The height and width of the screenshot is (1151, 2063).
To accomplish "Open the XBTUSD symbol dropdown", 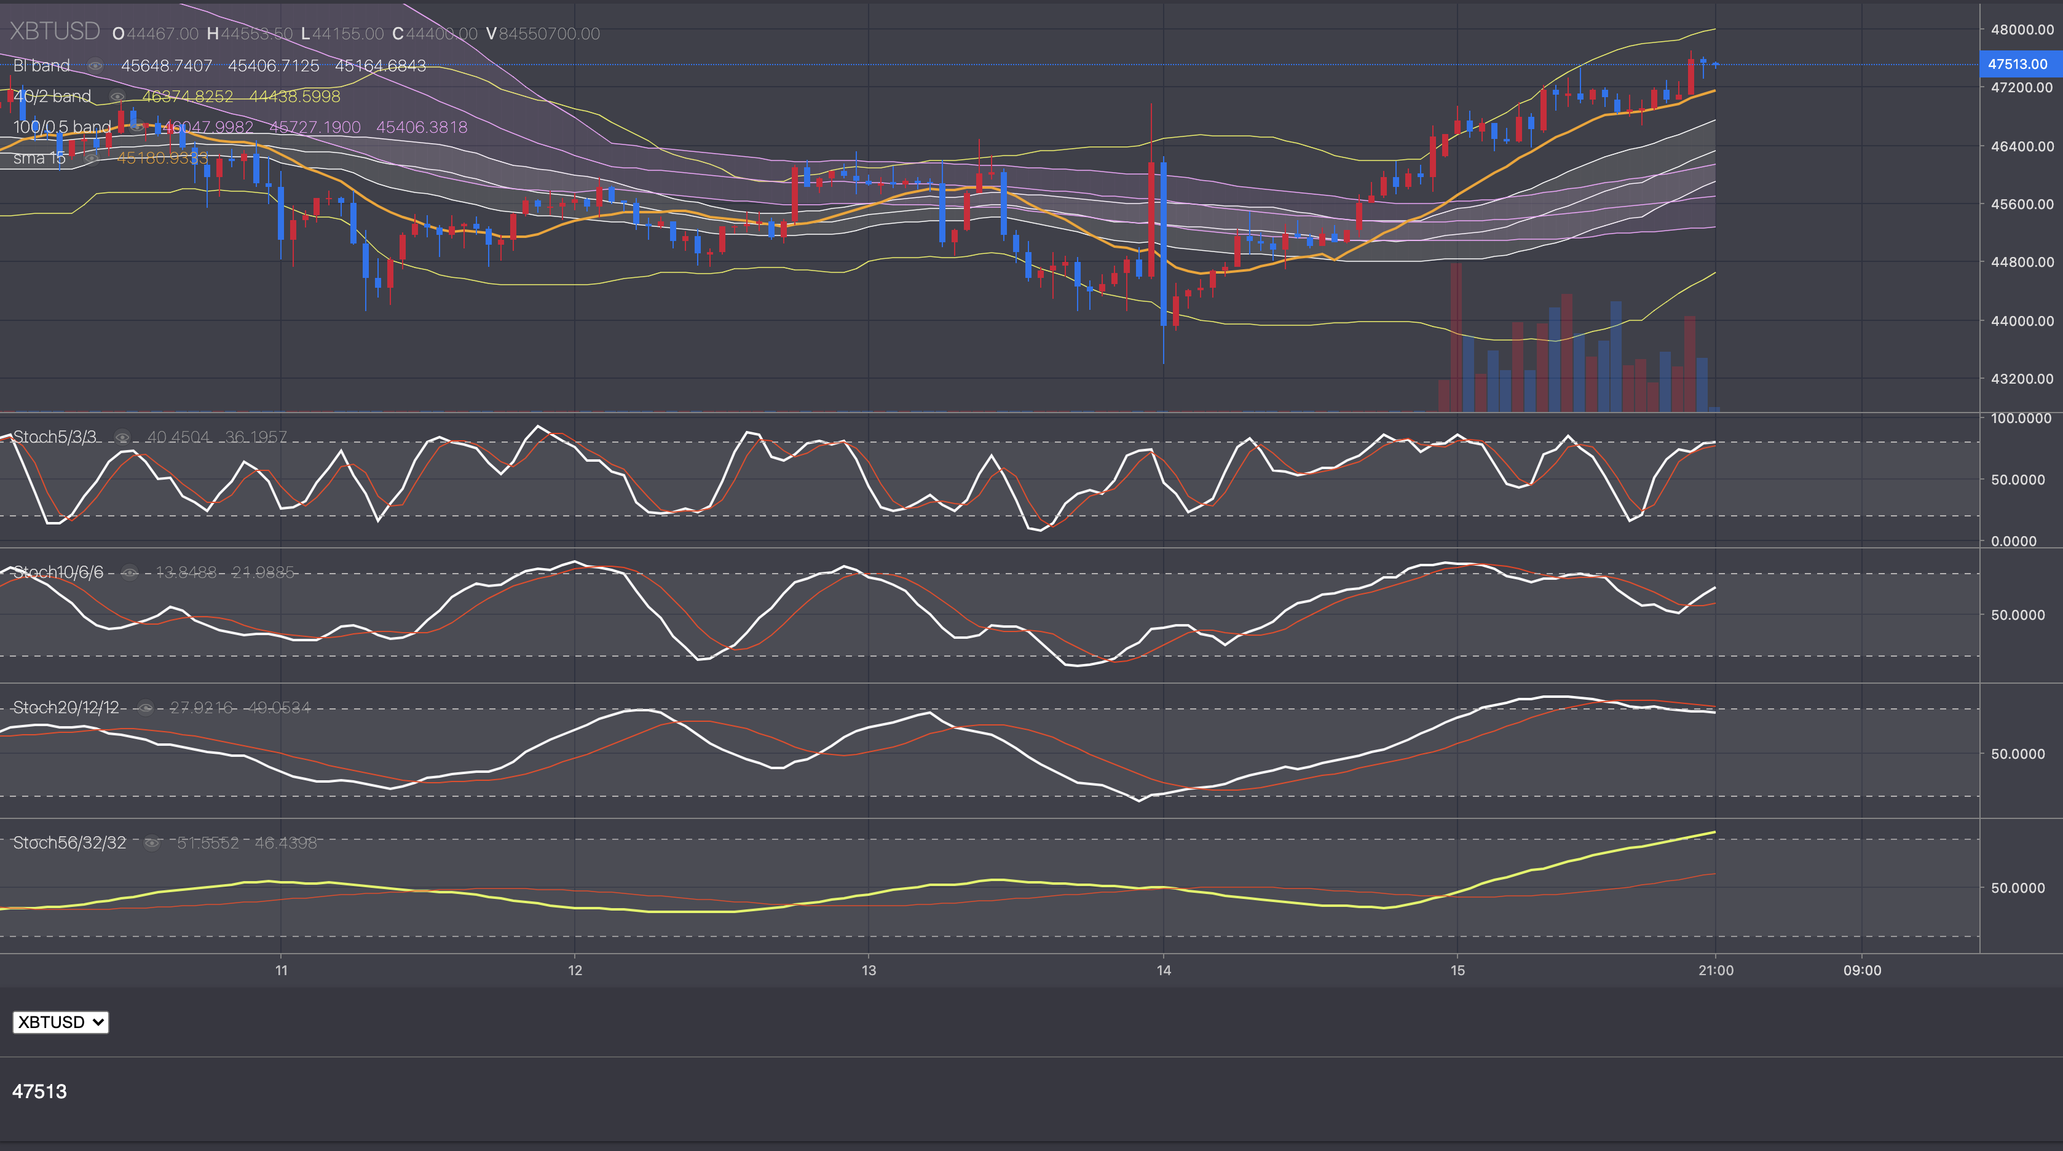I will pyautogui.click(x=60, y=1022).
